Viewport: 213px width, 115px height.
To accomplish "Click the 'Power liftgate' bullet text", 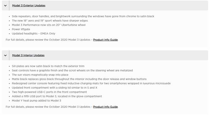I will click(21, 29).
